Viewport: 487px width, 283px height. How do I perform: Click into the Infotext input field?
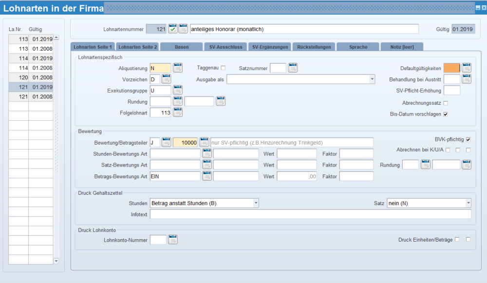[x=310, y=214]
